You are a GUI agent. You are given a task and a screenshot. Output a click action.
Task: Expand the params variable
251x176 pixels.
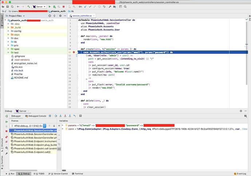pos(63,125)
